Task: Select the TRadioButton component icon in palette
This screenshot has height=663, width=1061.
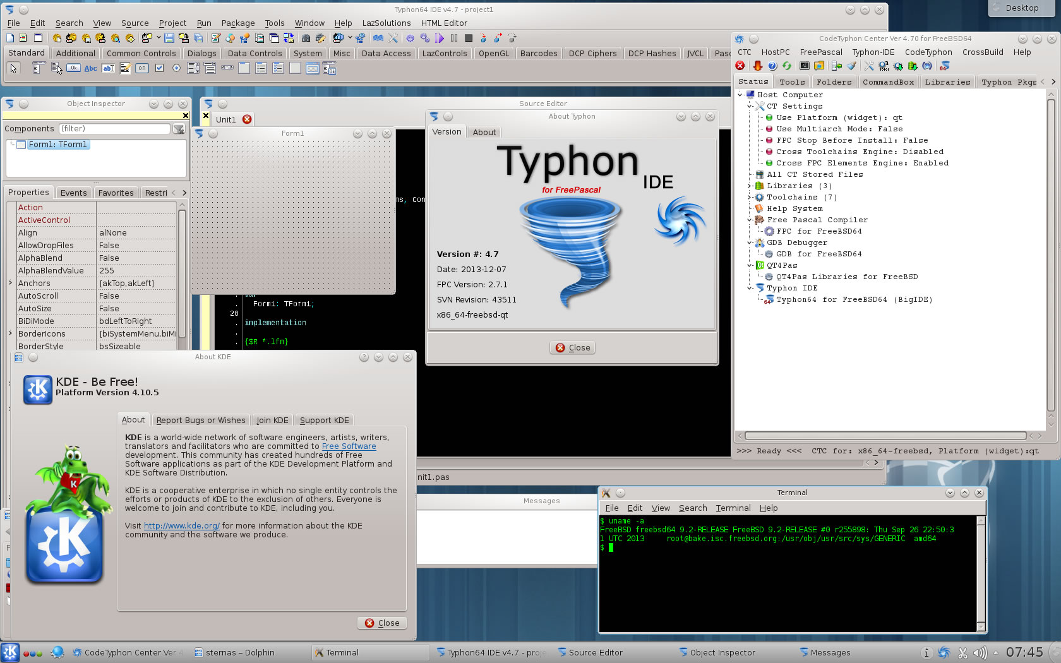Action: [176, 68]
